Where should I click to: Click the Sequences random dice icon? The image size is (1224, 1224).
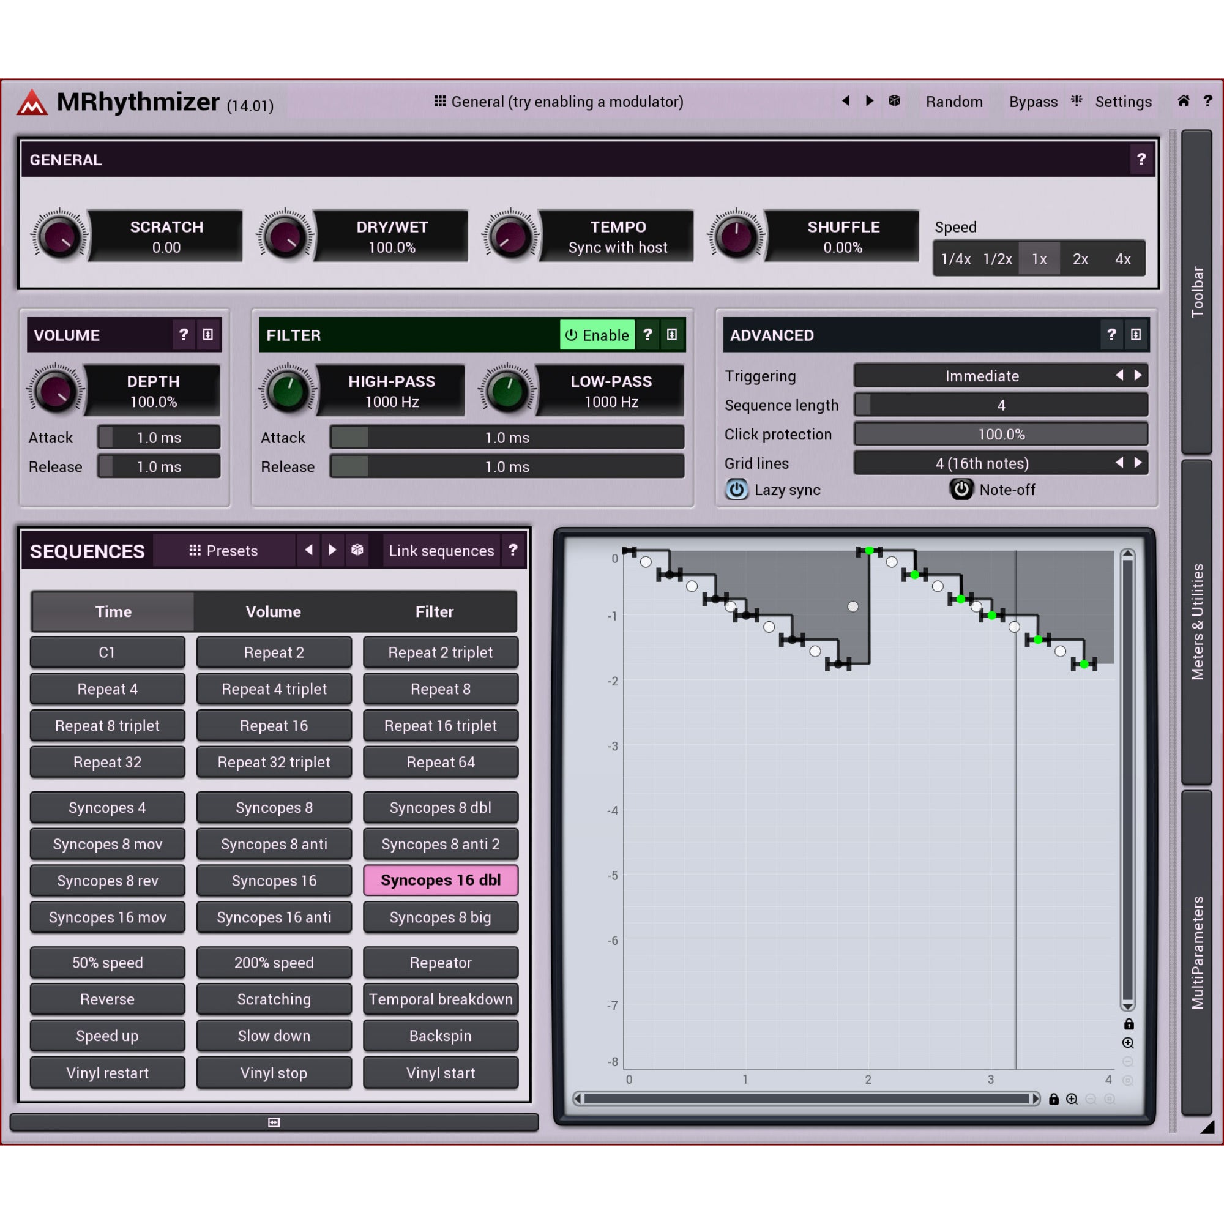click(x=357, y=550)
